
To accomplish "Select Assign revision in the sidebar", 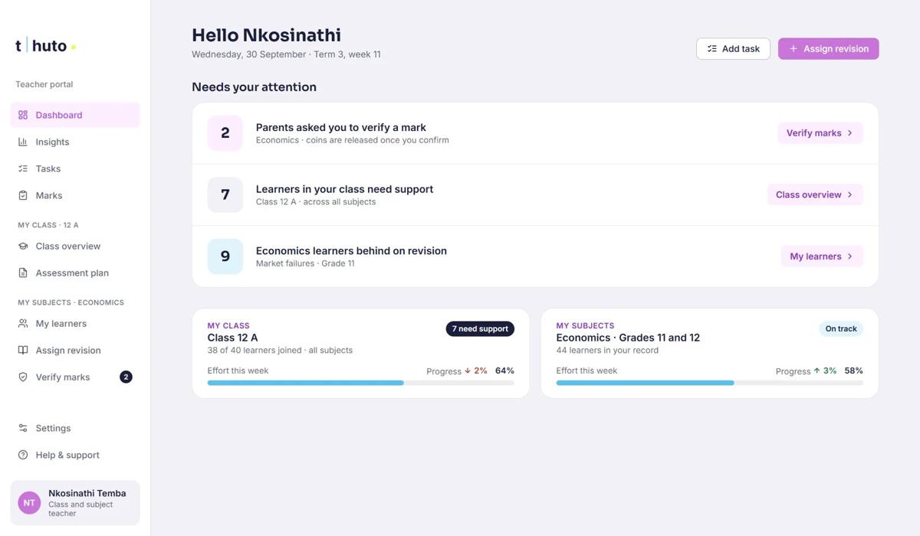I will [75, 350].
